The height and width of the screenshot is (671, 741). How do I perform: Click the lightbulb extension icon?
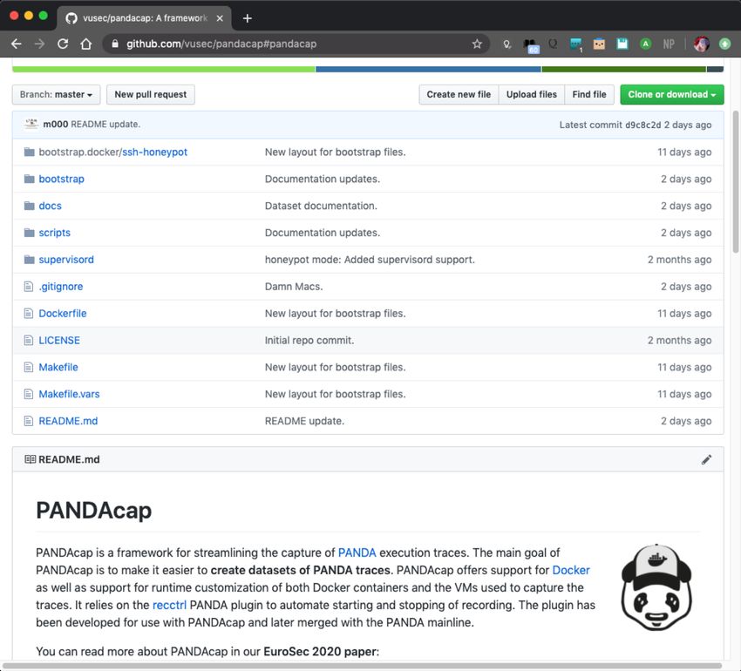(506, 44)
